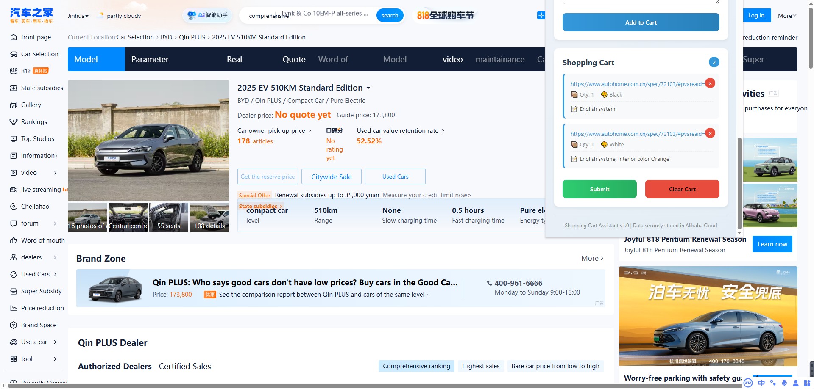814x389 pixels.
Task: Click the 818 icon in sidebar
Action: click(14, 71)
